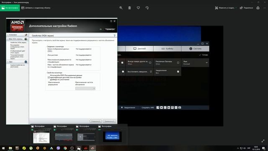The height and width of the screenshot is (151, 268).
Task: Zoom the photo with the magnifier icon
Action: coord(121,8)
